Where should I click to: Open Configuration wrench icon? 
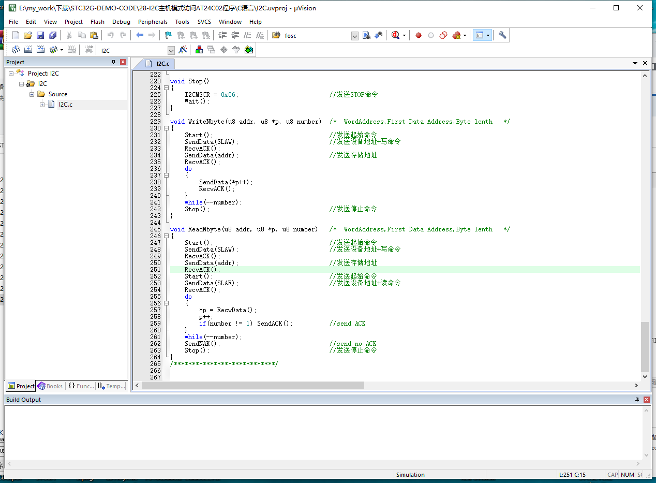[x=502, y=35]
